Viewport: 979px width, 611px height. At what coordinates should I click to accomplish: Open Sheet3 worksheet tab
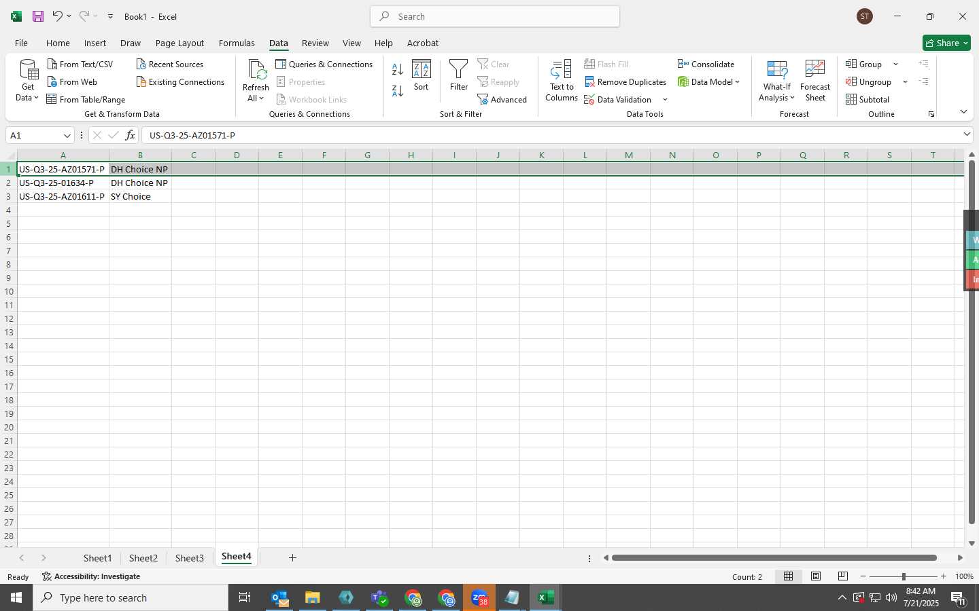[x=189, y=558]
